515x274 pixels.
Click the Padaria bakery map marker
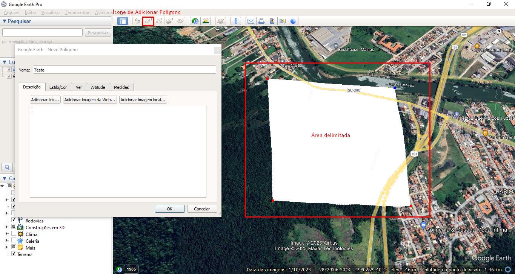[485, 133]
